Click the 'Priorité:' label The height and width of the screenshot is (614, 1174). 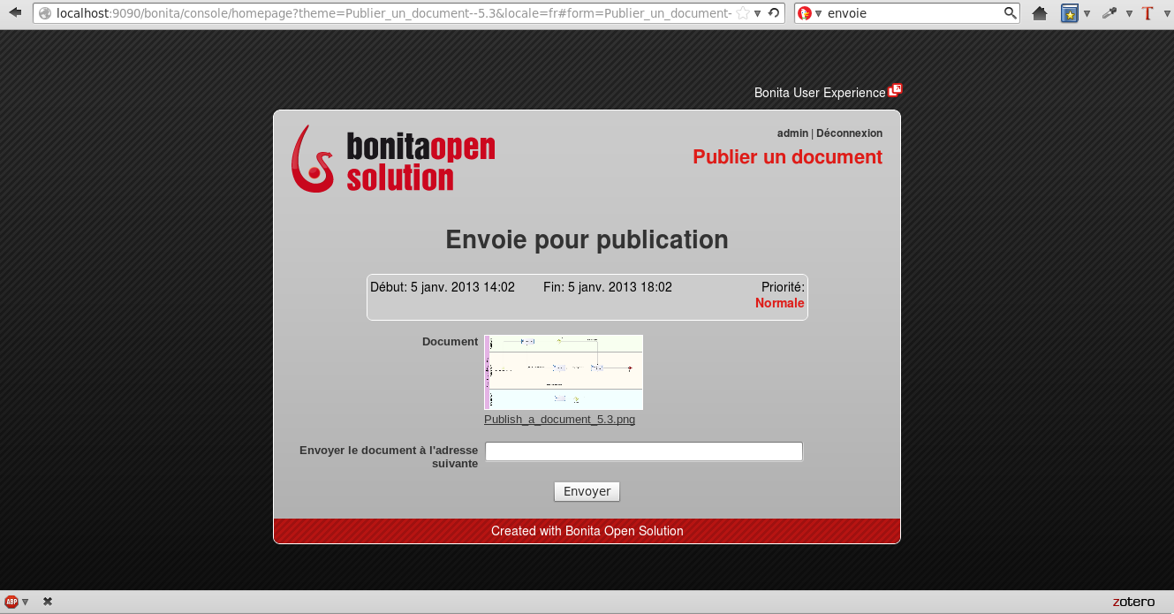(783, 287)
